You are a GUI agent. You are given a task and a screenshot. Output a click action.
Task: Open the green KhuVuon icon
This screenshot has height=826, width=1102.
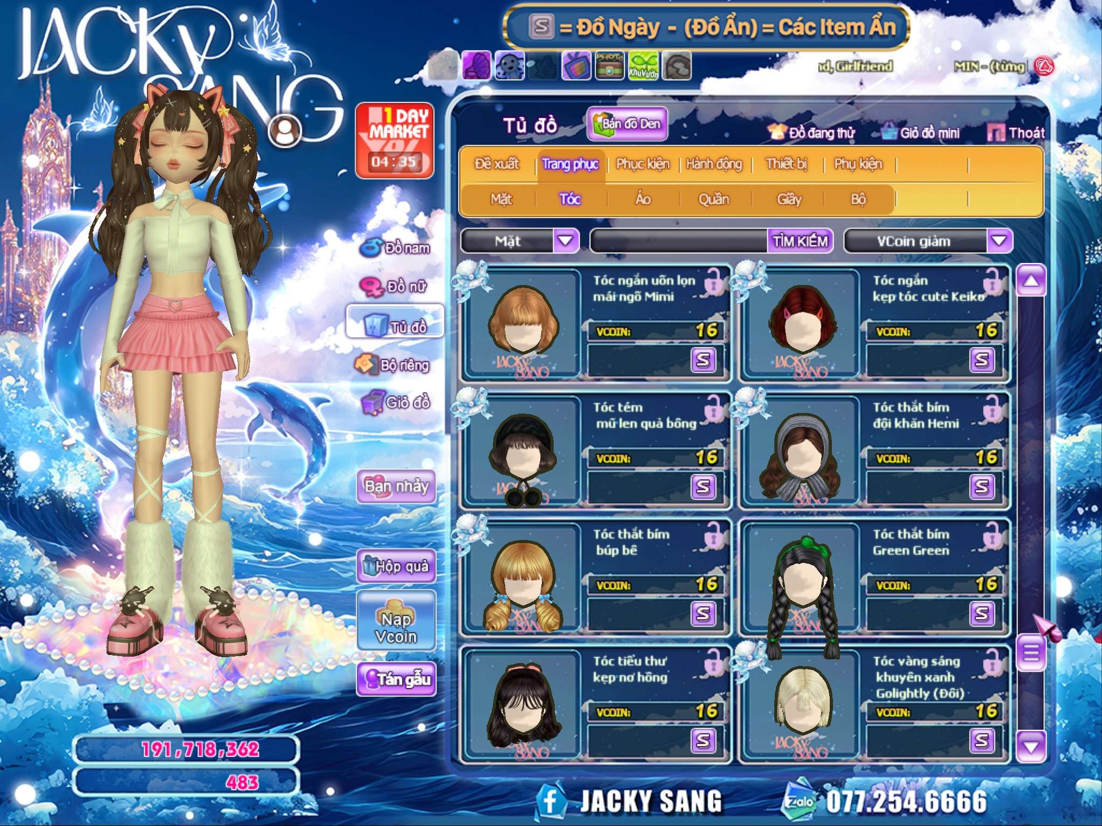click(x=643, y=66)
